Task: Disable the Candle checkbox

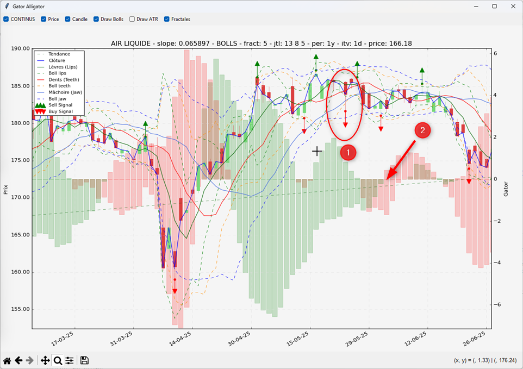Action: [68, 19]
